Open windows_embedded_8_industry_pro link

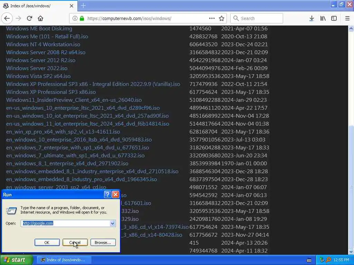[x=82, y=179]
